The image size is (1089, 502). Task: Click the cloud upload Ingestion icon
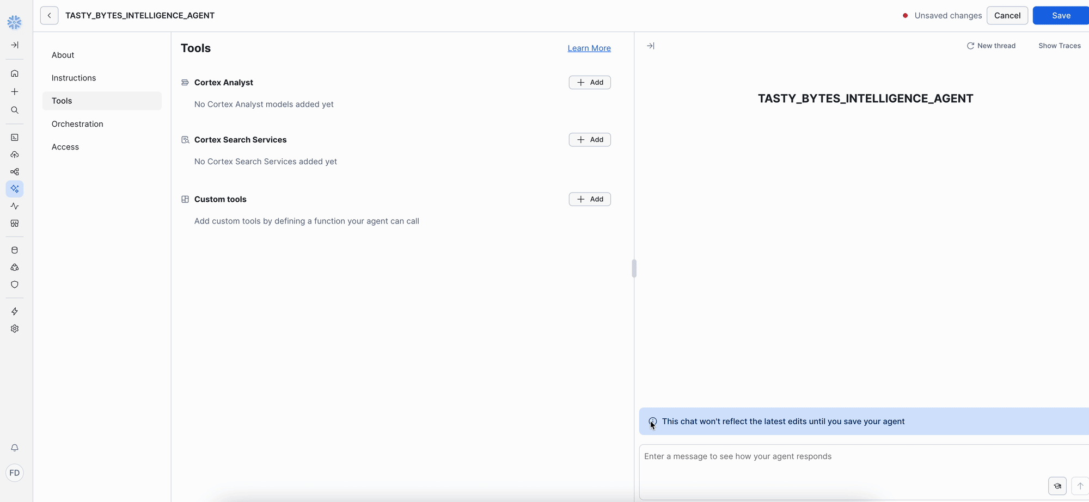pyautogui.click(x=15, y=155)
